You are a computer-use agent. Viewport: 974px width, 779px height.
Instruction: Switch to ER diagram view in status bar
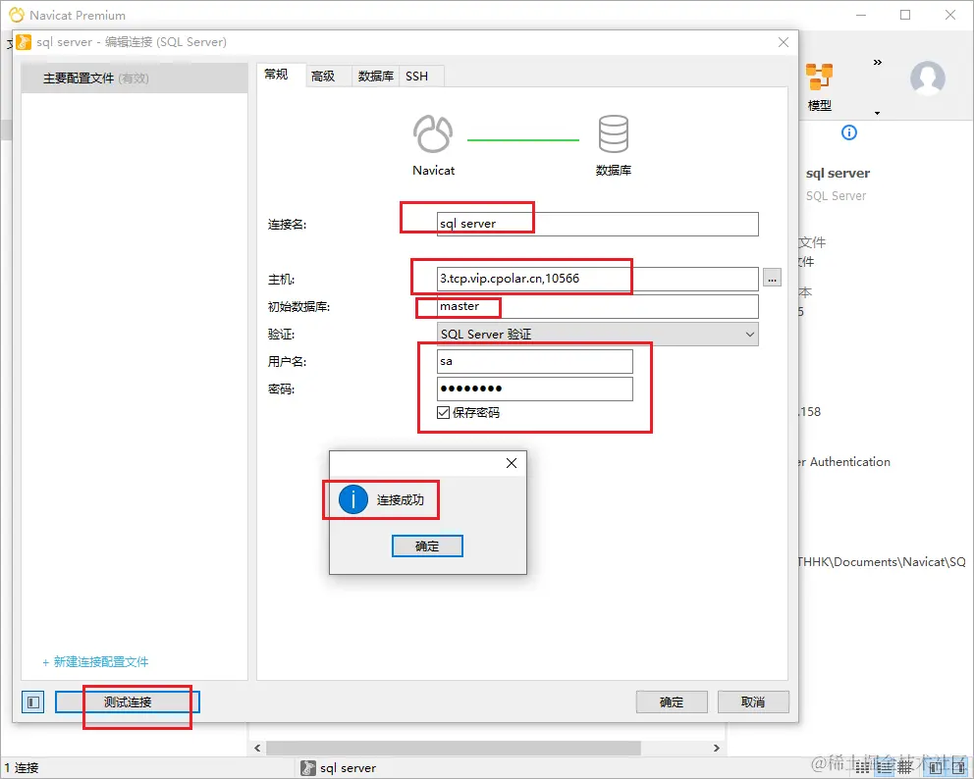[x=905, y=767]
